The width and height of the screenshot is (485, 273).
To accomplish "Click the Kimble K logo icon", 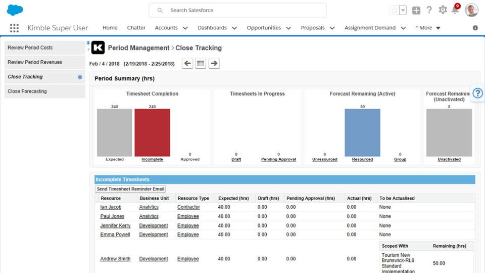I will click(x=98, y=48).
